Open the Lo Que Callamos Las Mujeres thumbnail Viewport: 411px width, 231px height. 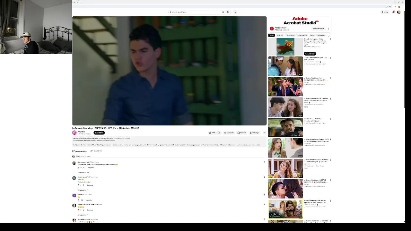(285, 66)
